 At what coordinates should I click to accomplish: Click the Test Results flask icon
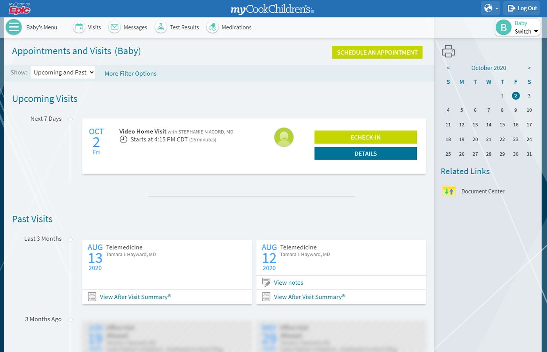[161, 27]
